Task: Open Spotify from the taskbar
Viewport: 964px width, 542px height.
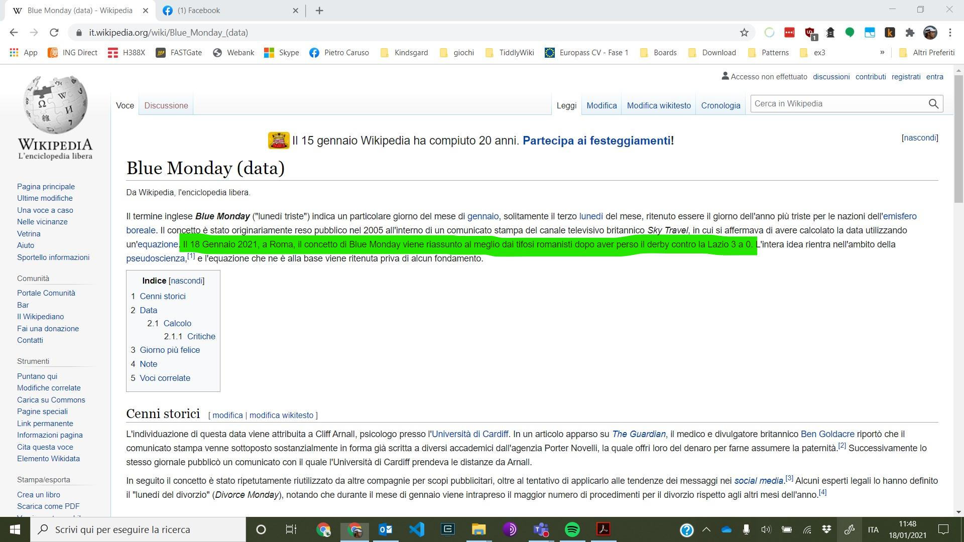Action: point(572,529)
